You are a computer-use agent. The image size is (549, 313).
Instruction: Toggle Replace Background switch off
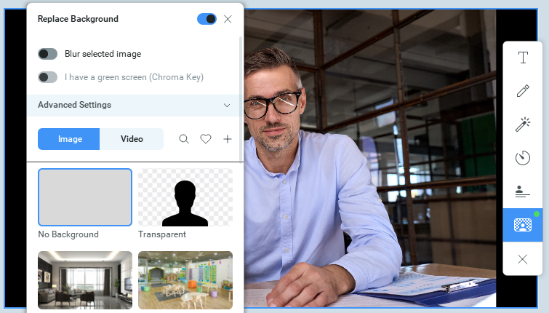(207, 19)
